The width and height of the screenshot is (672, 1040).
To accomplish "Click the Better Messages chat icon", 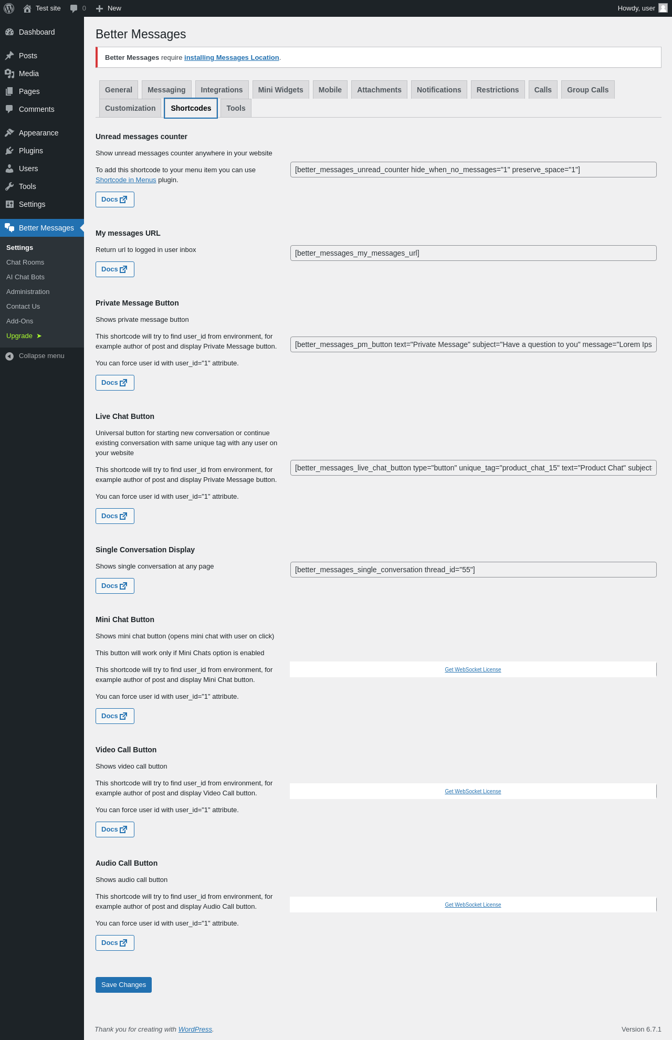I will click(x=9, y=228).
